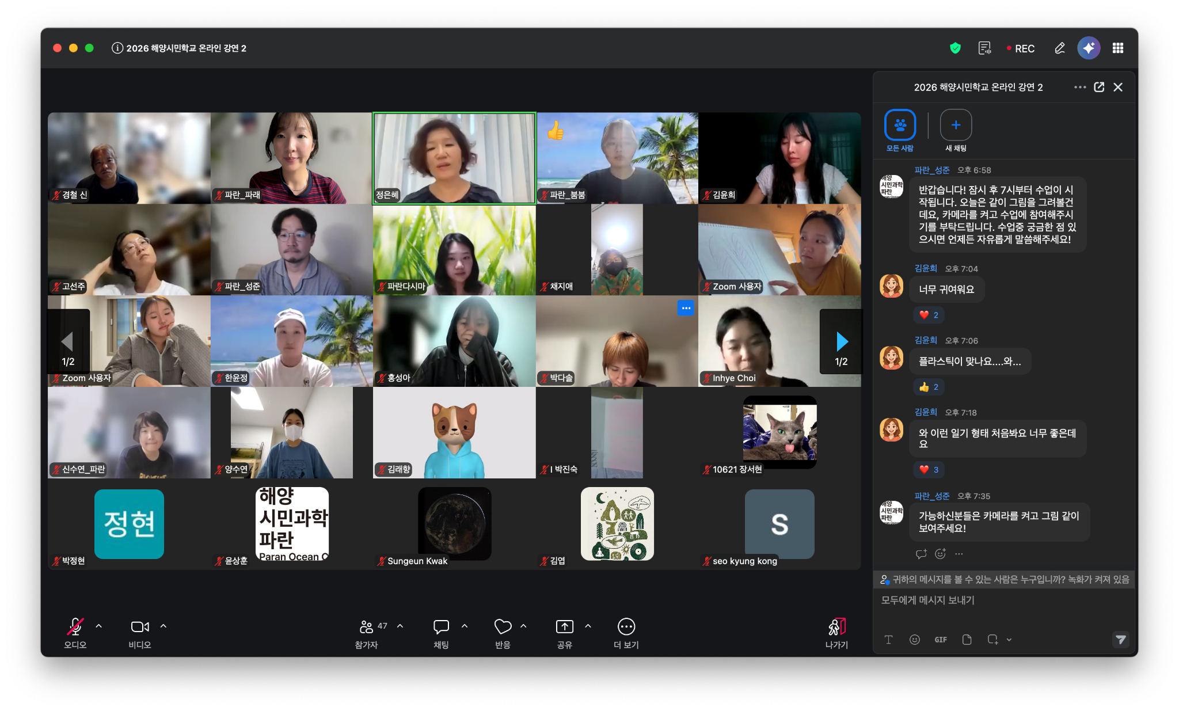Select the 정현 teal avatar tile
The height and width of the screenshot is (711, 1179).
129,524
